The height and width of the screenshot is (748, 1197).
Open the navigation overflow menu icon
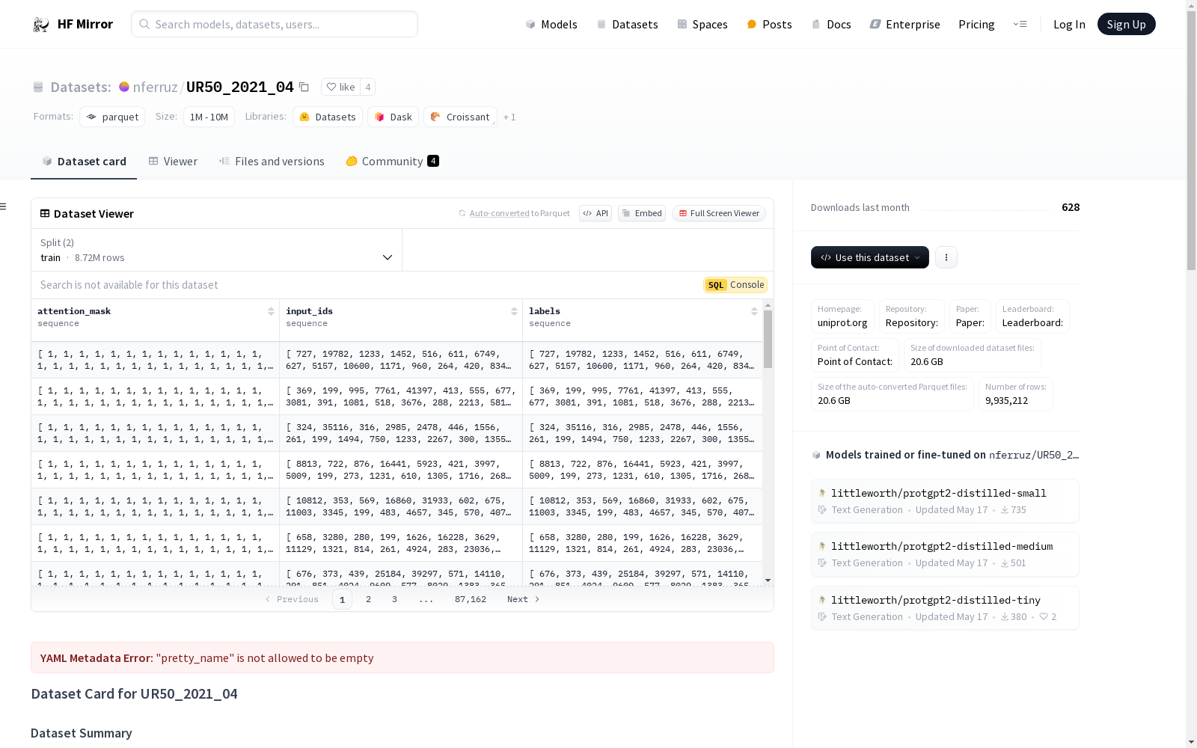(1020, 25)
